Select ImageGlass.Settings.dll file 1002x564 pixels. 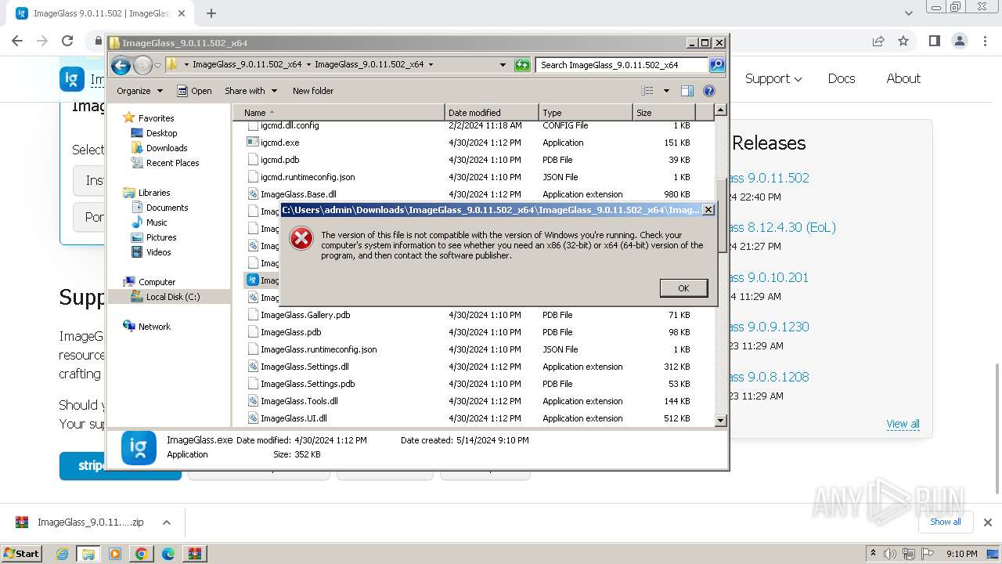[x=305, y=367]
